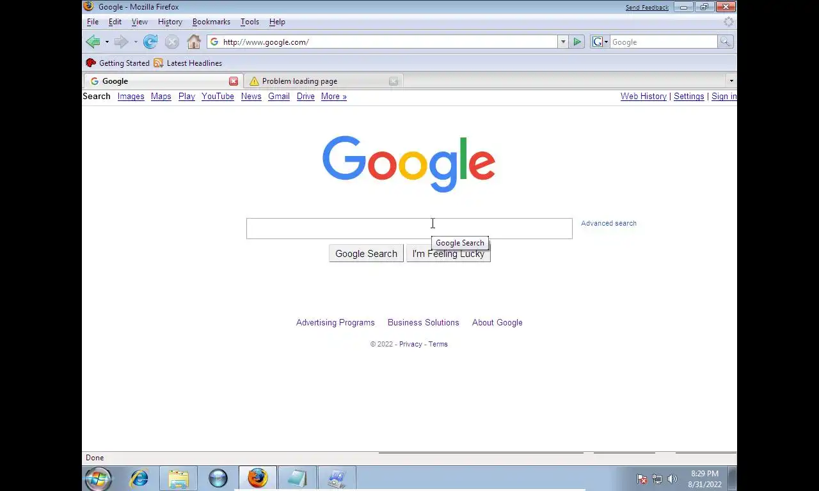Click the volume icon in the system tray
This screenshot has height=491, width=819.
coord(672,479)
